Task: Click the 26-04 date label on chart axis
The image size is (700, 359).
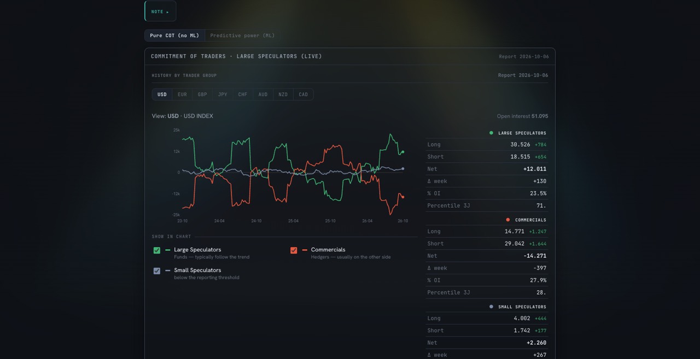Action: pyautogui.click(x=367, y=221)
